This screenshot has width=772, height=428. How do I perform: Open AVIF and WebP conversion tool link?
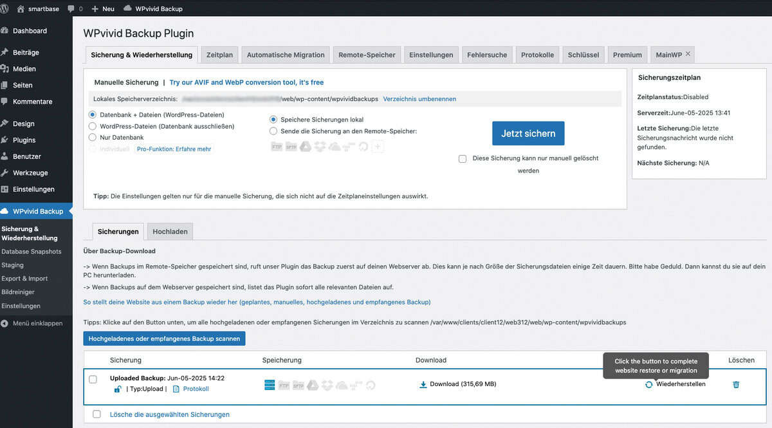pos(246,82)
